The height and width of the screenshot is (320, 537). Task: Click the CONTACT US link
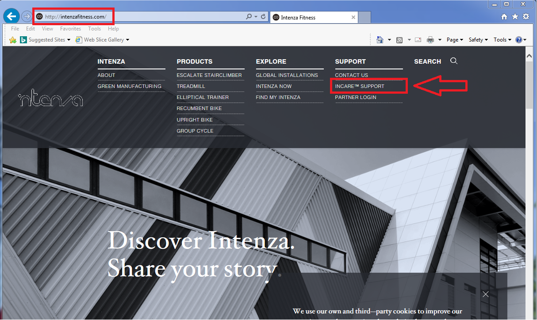pyautogui.click(x=352, y=75)
